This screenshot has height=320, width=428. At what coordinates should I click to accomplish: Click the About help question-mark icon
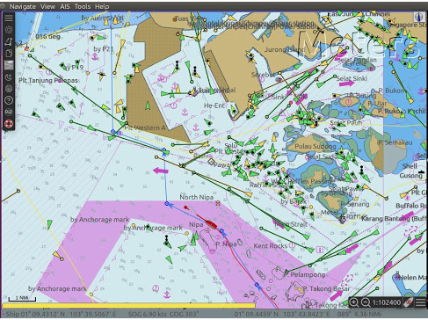click(x=9, y=100)
